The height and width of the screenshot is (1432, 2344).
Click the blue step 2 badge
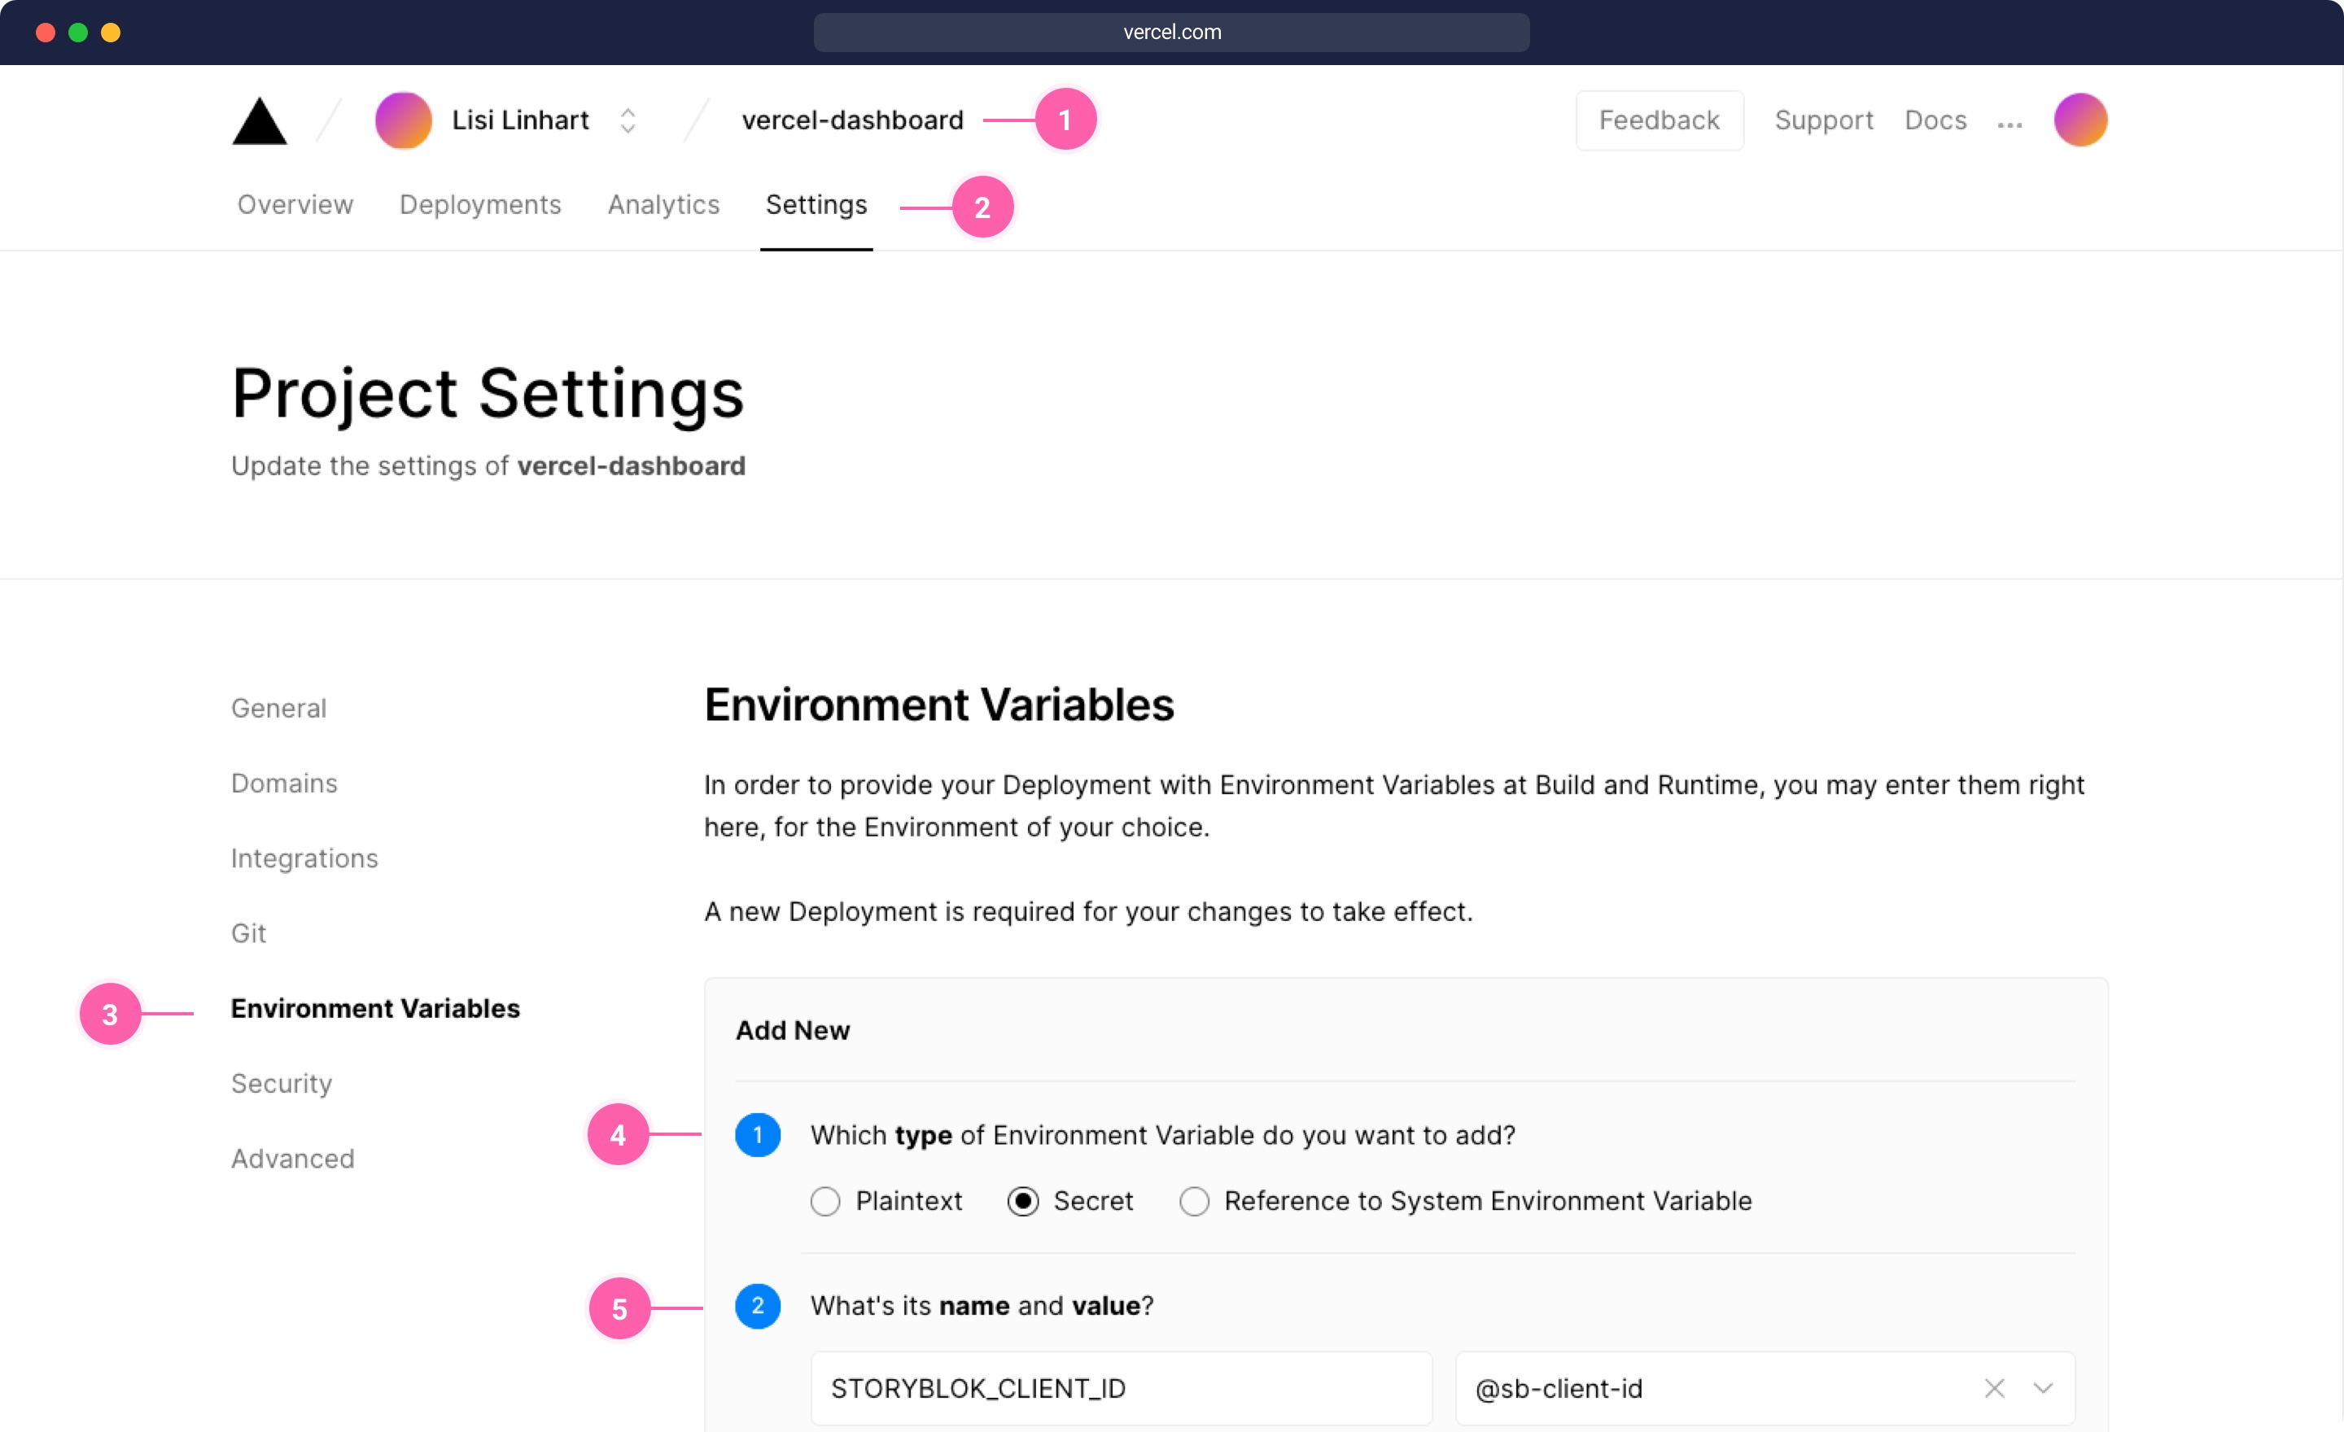click(757, 1307)
